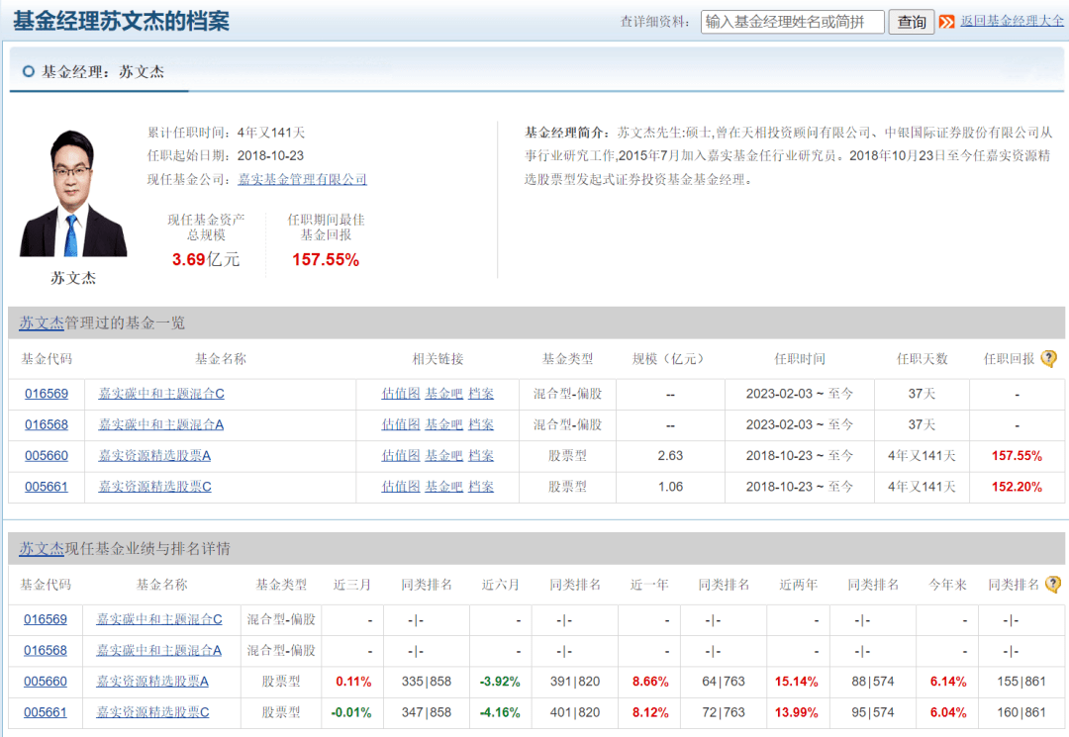Open 嘉实资源精选股票A in managed funds table
This screenshot has height=737, width=1069.
154,456
